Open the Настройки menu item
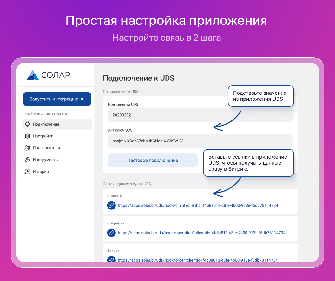Image resolution: width=335 pixels, height=281 pixels. pyautogui.click(x=57, y=136)
